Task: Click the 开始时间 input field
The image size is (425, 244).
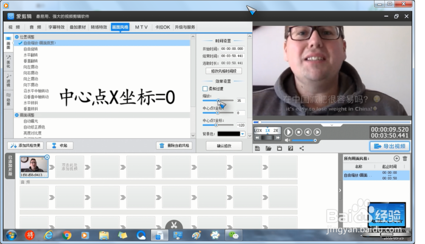Action: coord(232,49)
